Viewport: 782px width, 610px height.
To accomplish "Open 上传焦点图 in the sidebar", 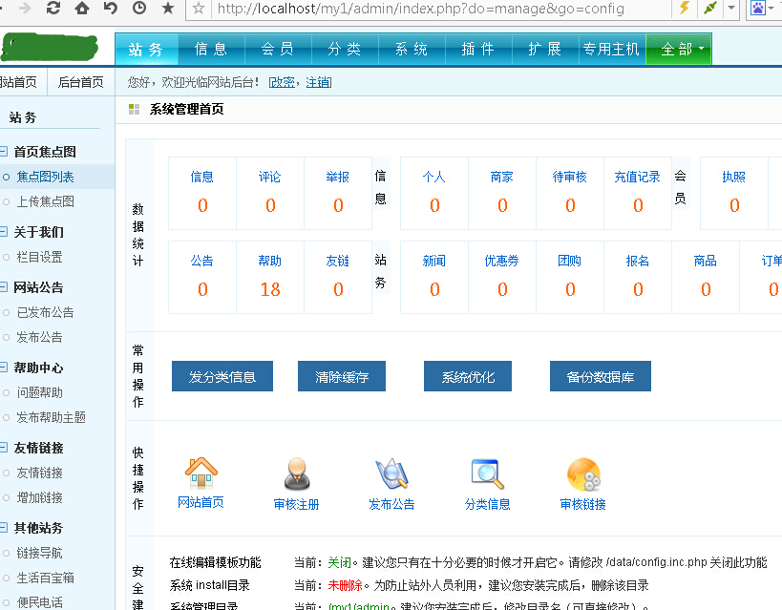I will pyautogui.click(x=45, y=201).
